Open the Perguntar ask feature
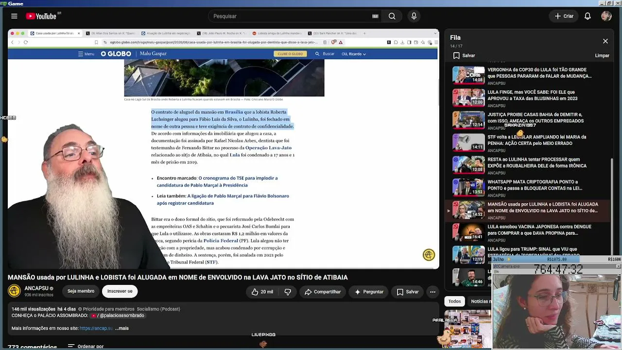 click(x=369, y=292)
